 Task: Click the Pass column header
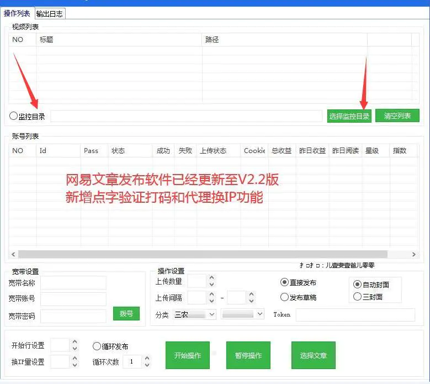pos(94,151)
